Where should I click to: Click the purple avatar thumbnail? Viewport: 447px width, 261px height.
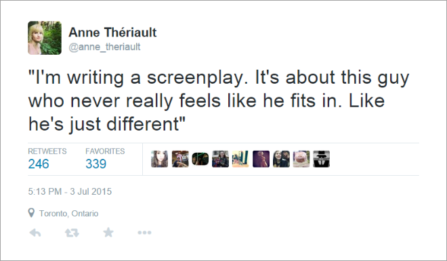(x=261, y=159)
